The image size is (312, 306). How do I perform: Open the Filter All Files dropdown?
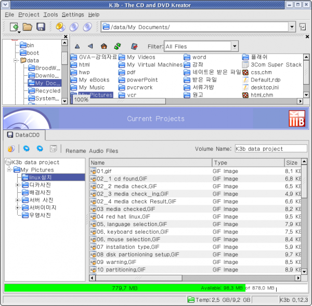coord(235,46)
